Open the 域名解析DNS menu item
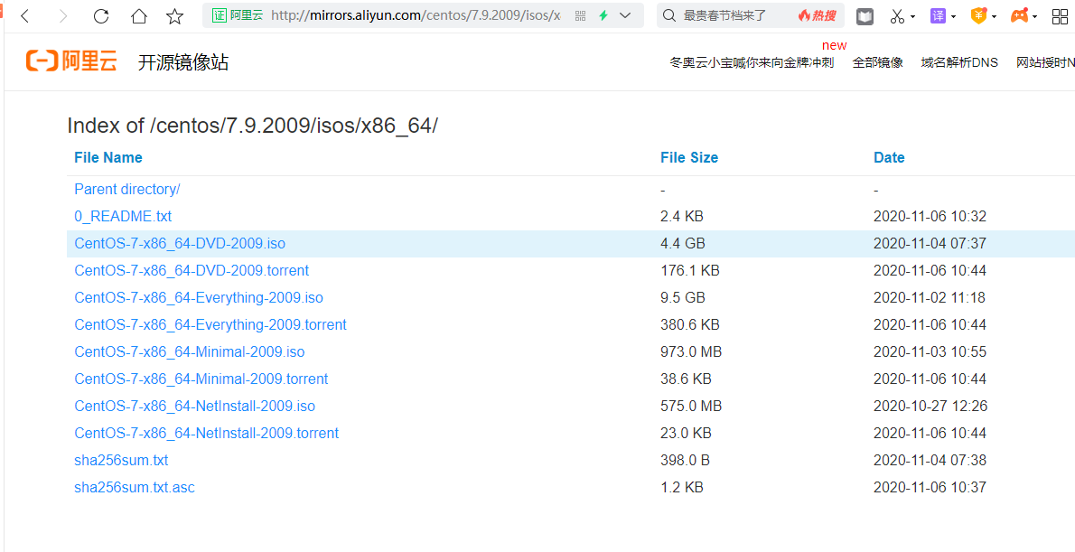1075x552 pixels. [959, 62]
